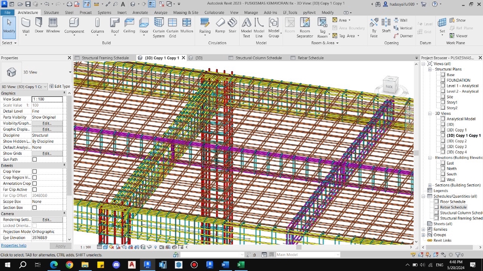Select the Ramp tool

[220, 26]
